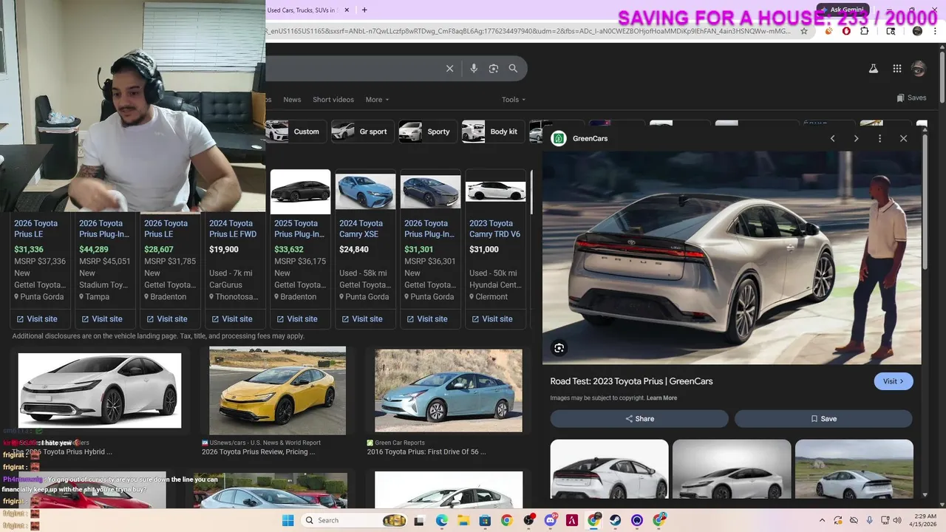Bookmark this page with the star icon
946x532 pixels.
point(804,31)
